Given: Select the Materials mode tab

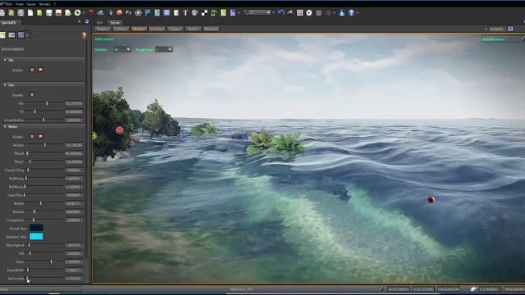Looking at the screenshot, I should pyautogui.click(x=211, y=29).
